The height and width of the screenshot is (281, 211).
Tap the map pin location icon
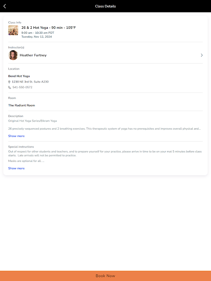[x=9, y=82]
